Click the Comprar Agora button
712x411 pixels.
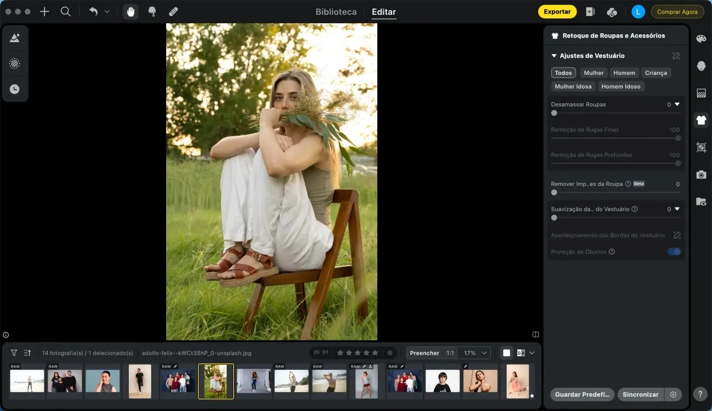click(x=678, y=12)
